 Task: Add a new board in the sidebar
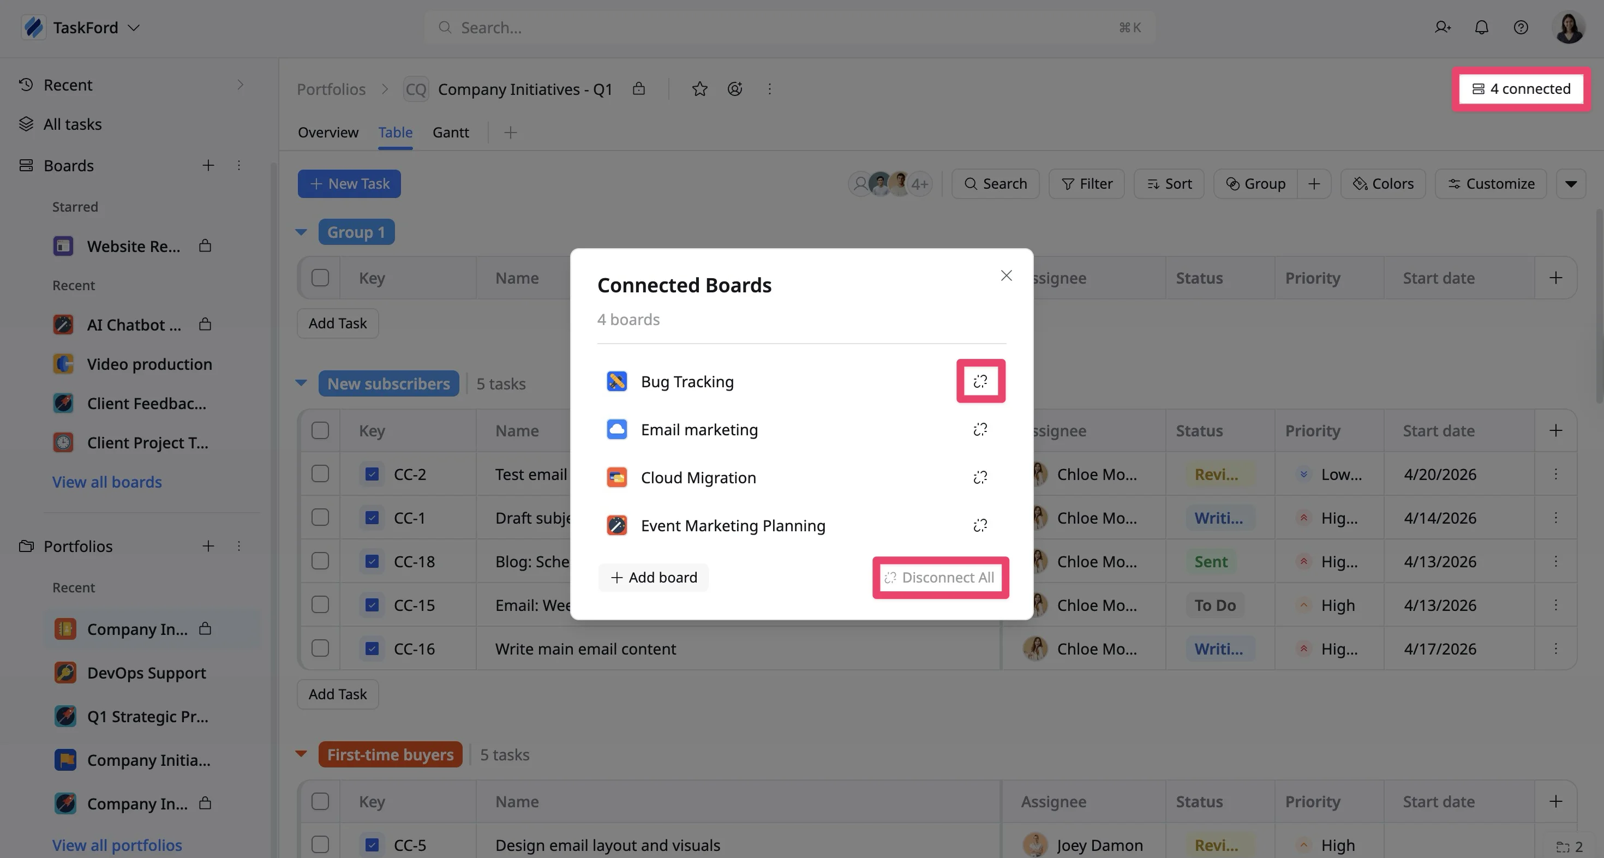point(208,165)
